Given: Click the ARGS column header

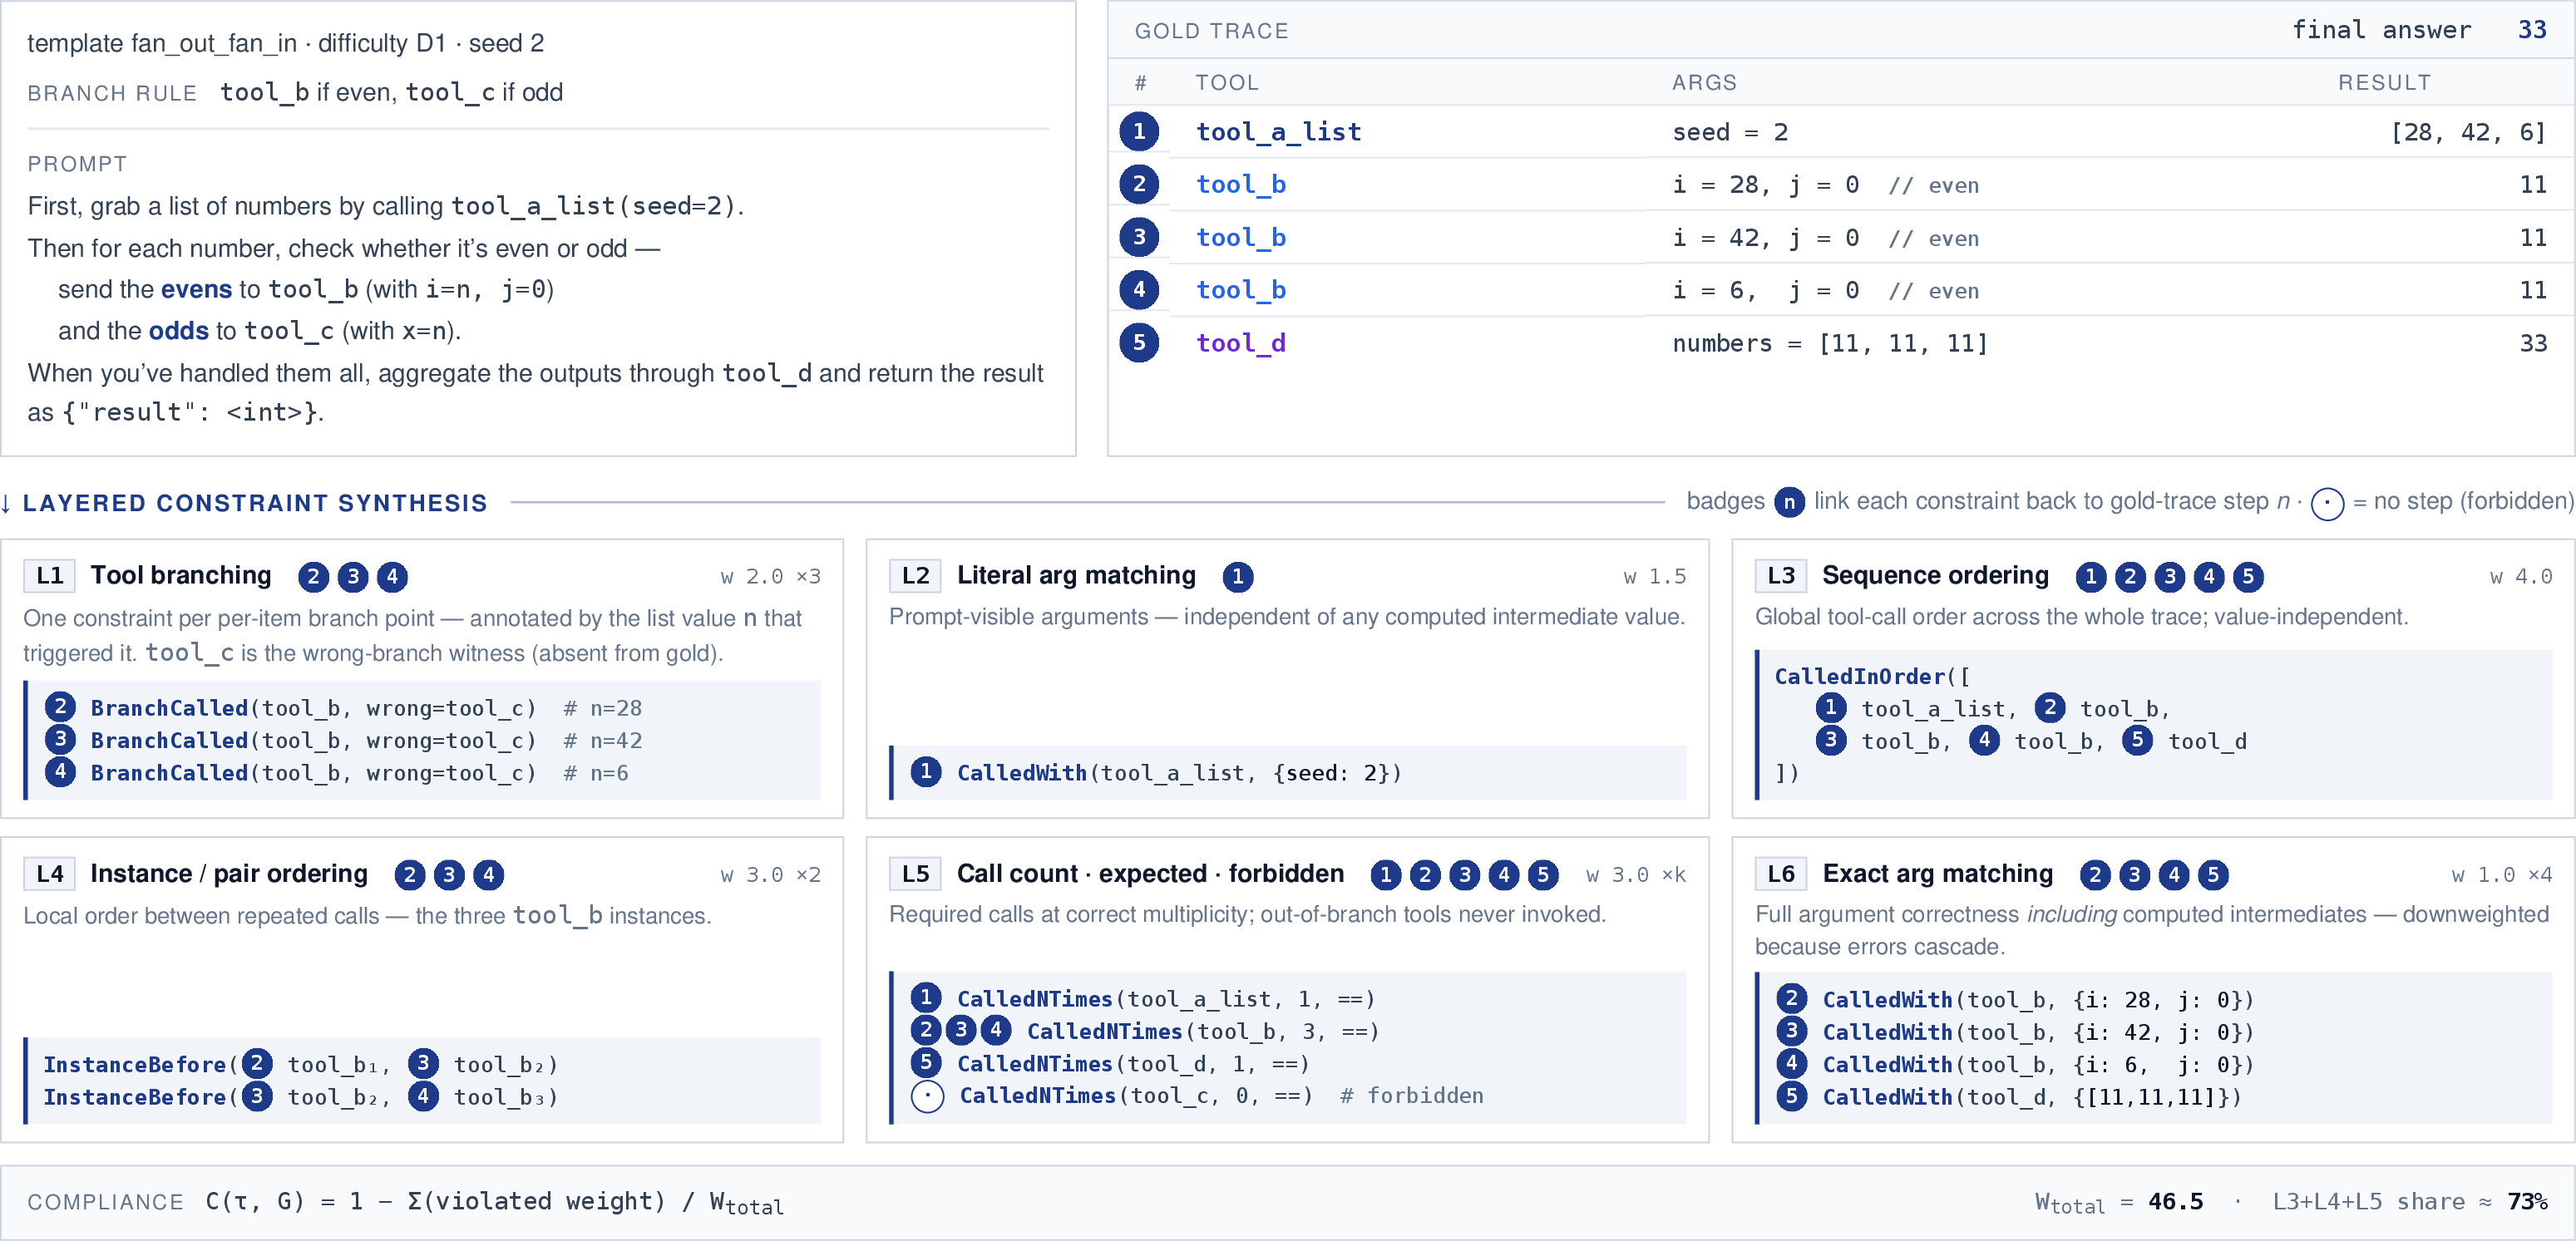Looking at the screenshot, I should (1704, 83).
